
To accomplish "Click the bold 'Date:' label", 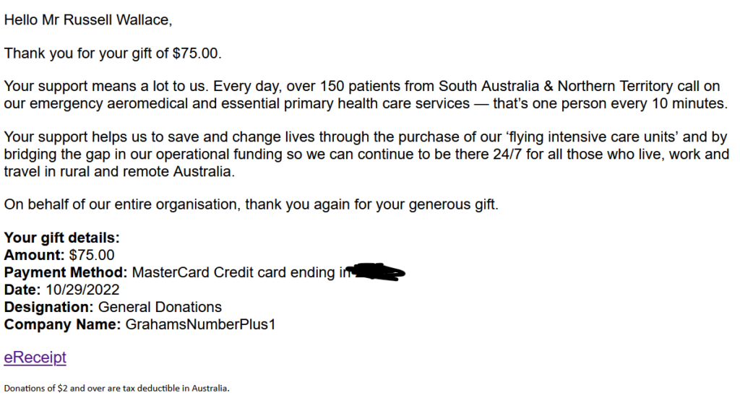I will point(23,290).
